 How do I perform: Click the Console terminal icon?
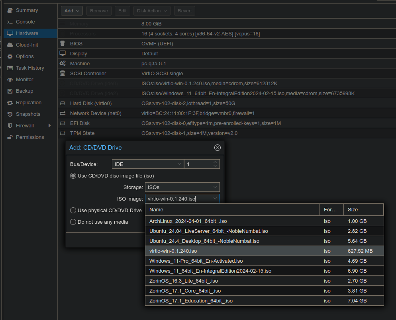point(10,22)
